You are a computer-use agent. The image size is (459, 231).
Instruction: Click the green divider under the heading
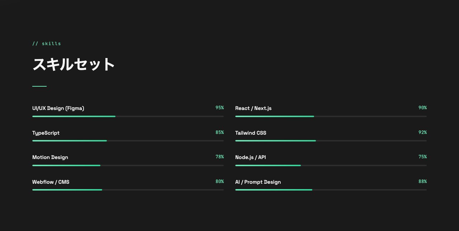pyautogui.click(x=39, y=86)
